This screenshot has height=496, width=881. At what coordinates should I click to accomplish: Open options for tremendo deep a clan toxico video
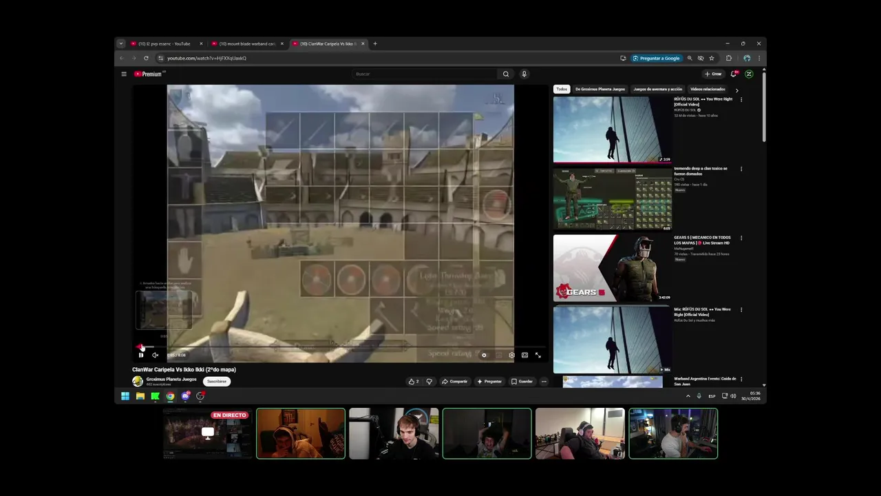click(x=741, y=169)
